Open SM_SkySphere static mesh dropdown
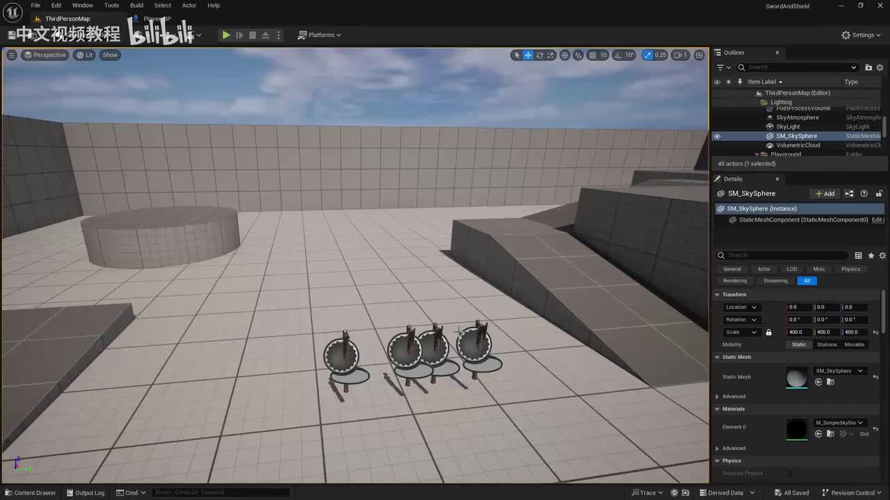The height and width of the screenshot is (500, 890). pos(839,371)
